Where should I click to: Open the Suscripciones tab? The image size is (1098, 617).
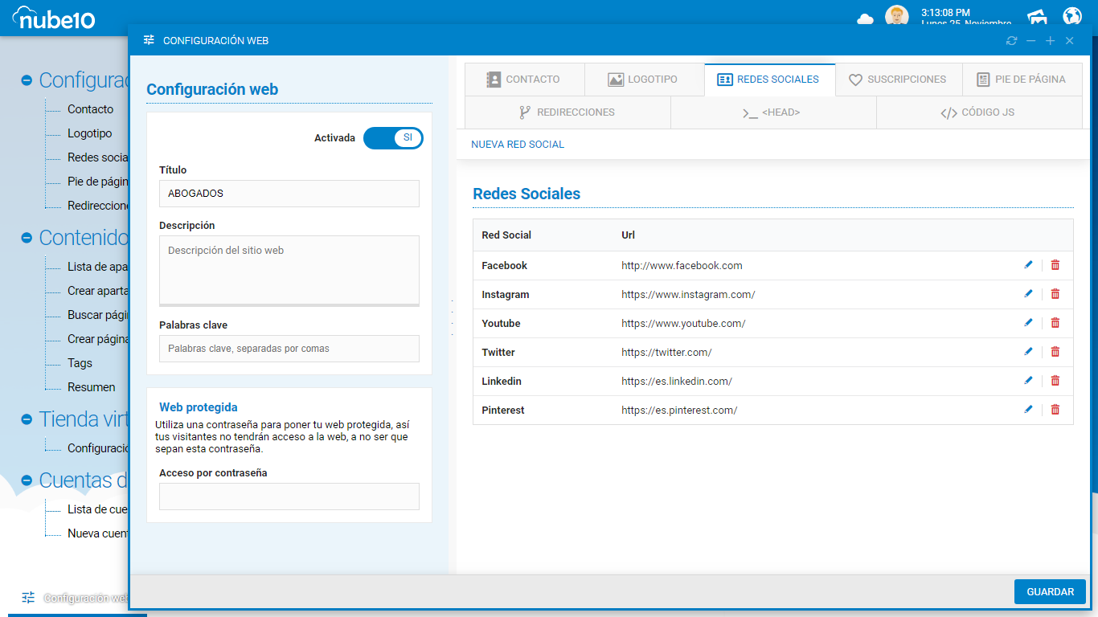(x=898, y=80)
